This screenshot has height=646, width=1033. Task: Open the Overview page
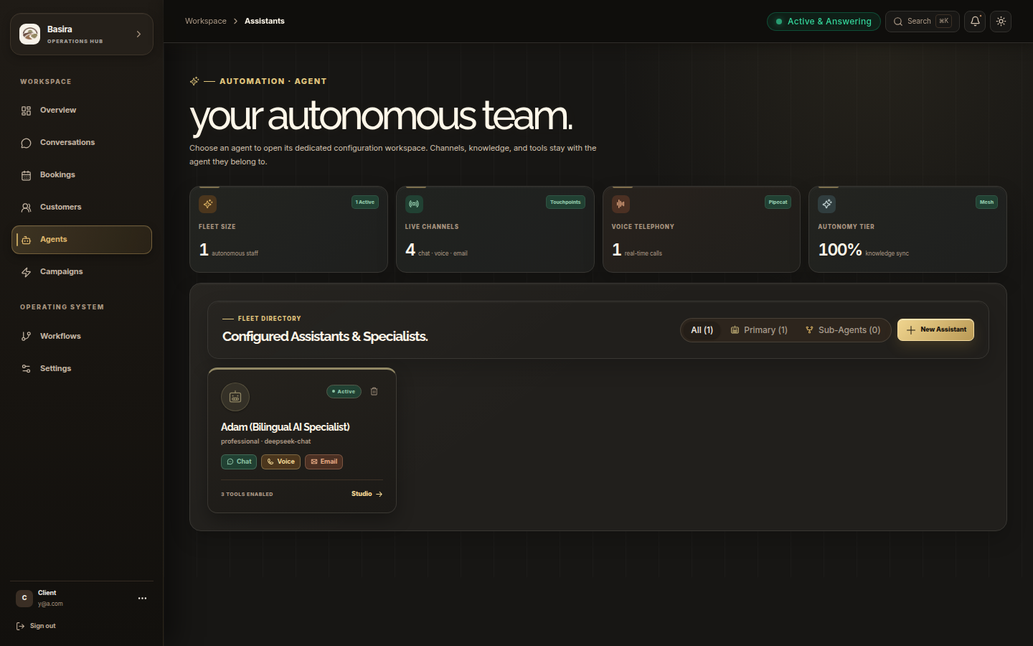(82, 111)
